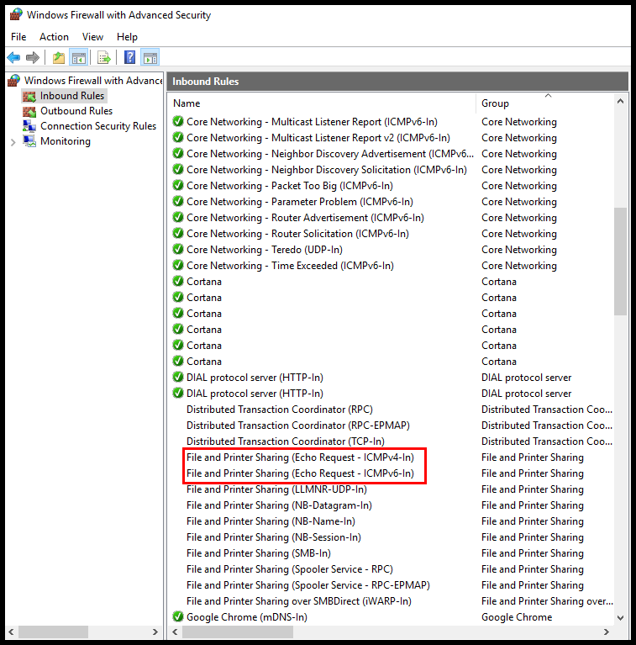
Task: Sort by the Group column header
Action: pos(495,103)
